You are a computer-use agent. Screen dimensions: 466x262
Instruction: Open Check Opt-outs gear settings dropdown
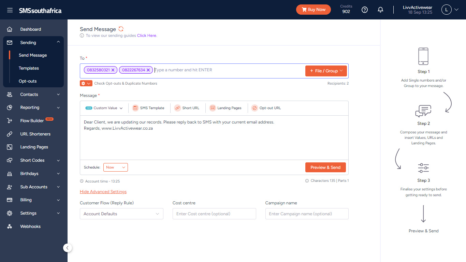86,83
